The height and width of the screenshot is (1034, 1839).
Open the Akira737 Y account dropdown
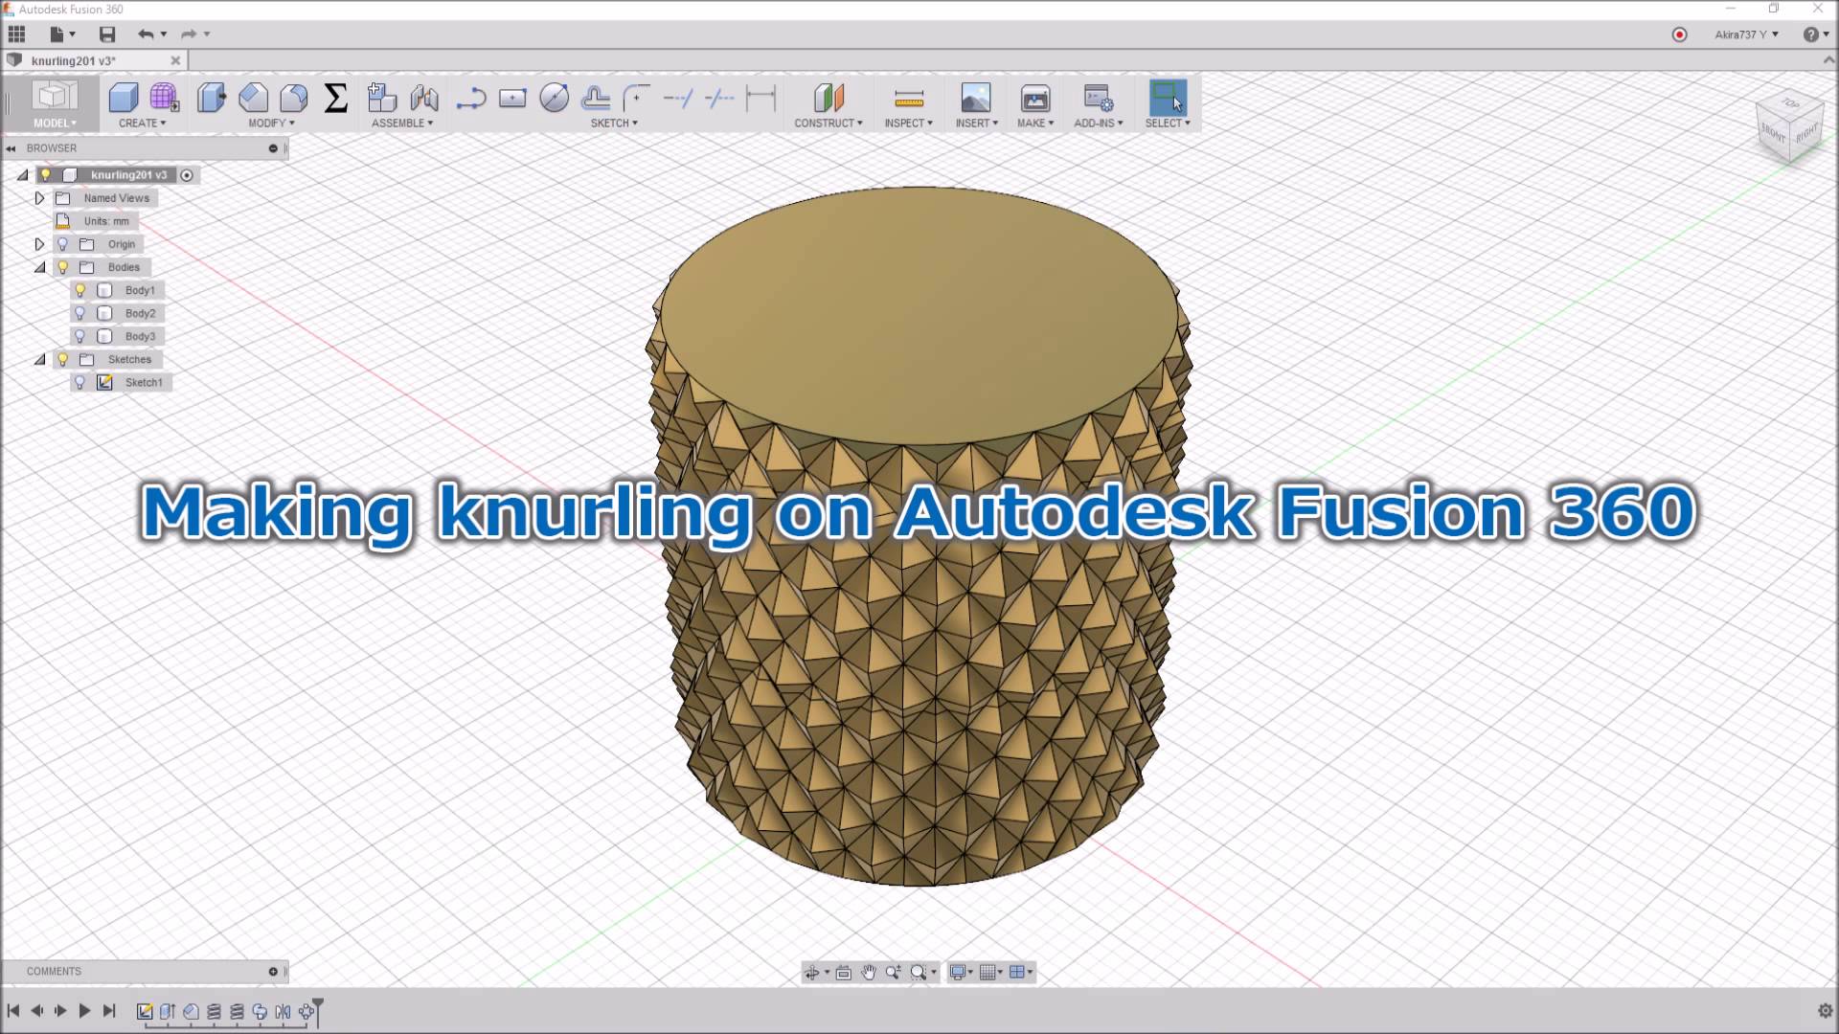tap(1746, 34)
